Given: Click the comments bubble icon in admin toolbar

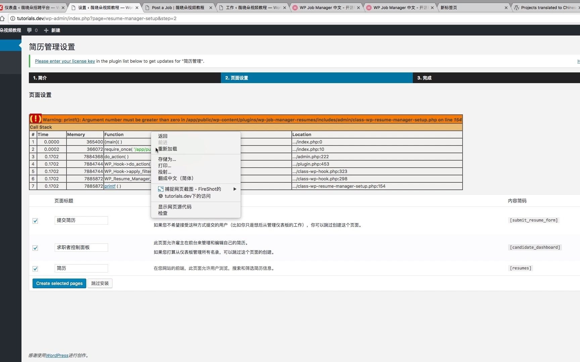Looking at the screenshot, I should [x=30, y=30].
